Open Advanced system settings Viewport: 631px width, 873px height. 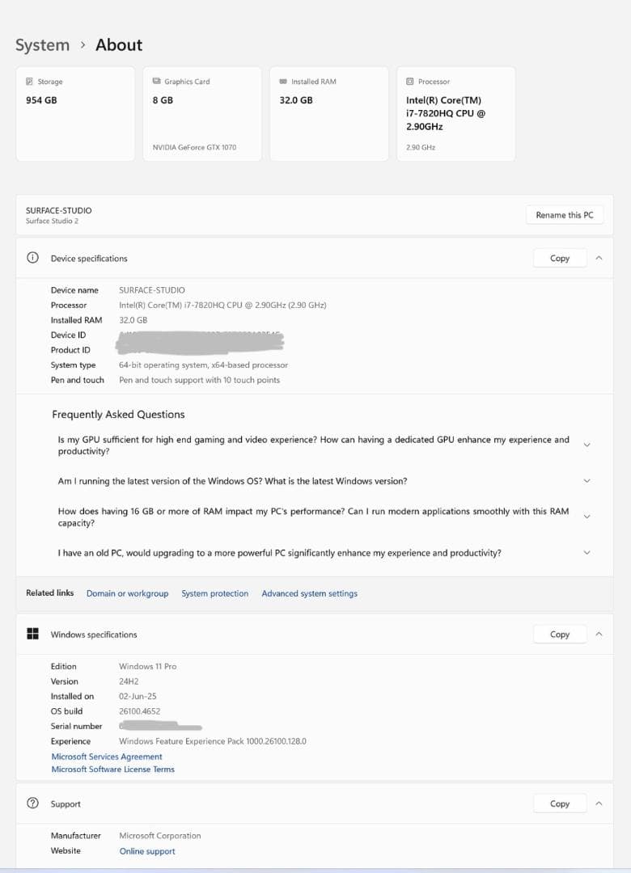point(309,593)
